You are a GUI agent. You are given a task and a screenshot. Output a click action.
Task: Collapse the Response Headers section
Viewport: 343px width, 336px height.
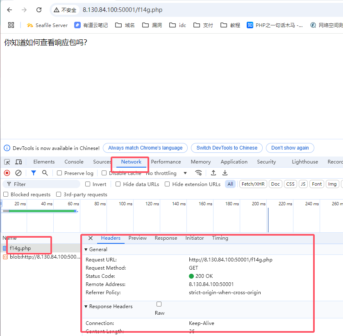coord(86,306)
